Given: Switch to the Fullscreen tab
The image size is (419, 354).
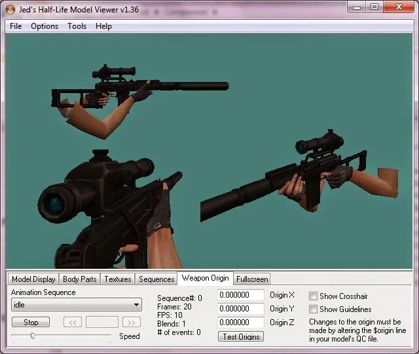Looking at the screenshot, I should click(252, 279).
